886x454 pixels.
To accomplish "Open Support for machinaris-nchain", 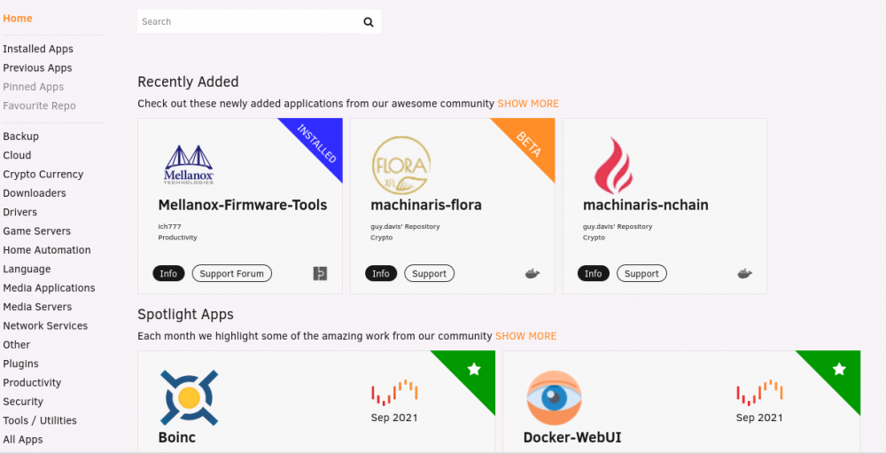I will pyautogui.click(x=641, y=274).
